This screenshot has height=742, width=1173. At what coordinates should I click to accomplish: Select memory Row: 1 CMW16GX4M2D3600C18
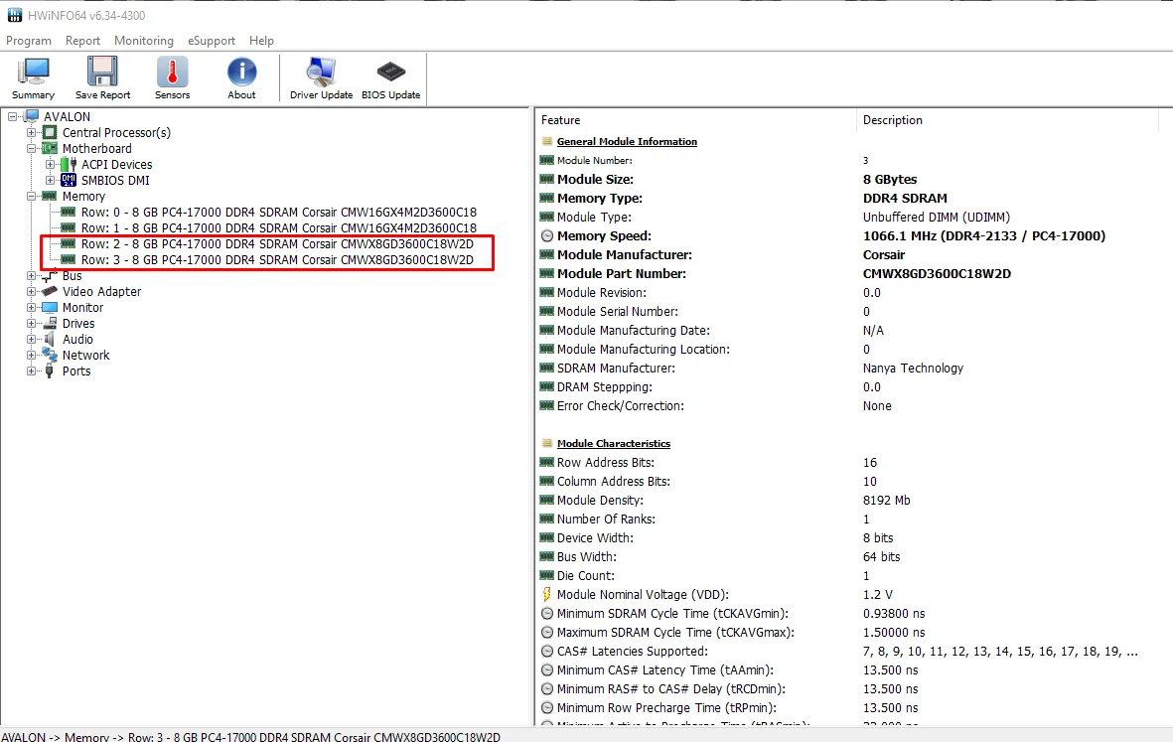click(278, 227)
